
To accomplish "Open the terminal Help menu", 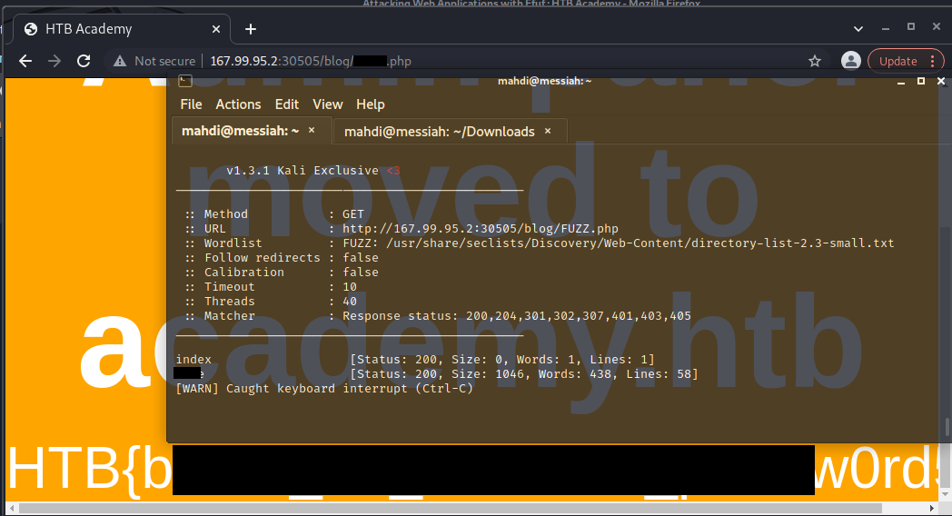I will pos(371,104).
